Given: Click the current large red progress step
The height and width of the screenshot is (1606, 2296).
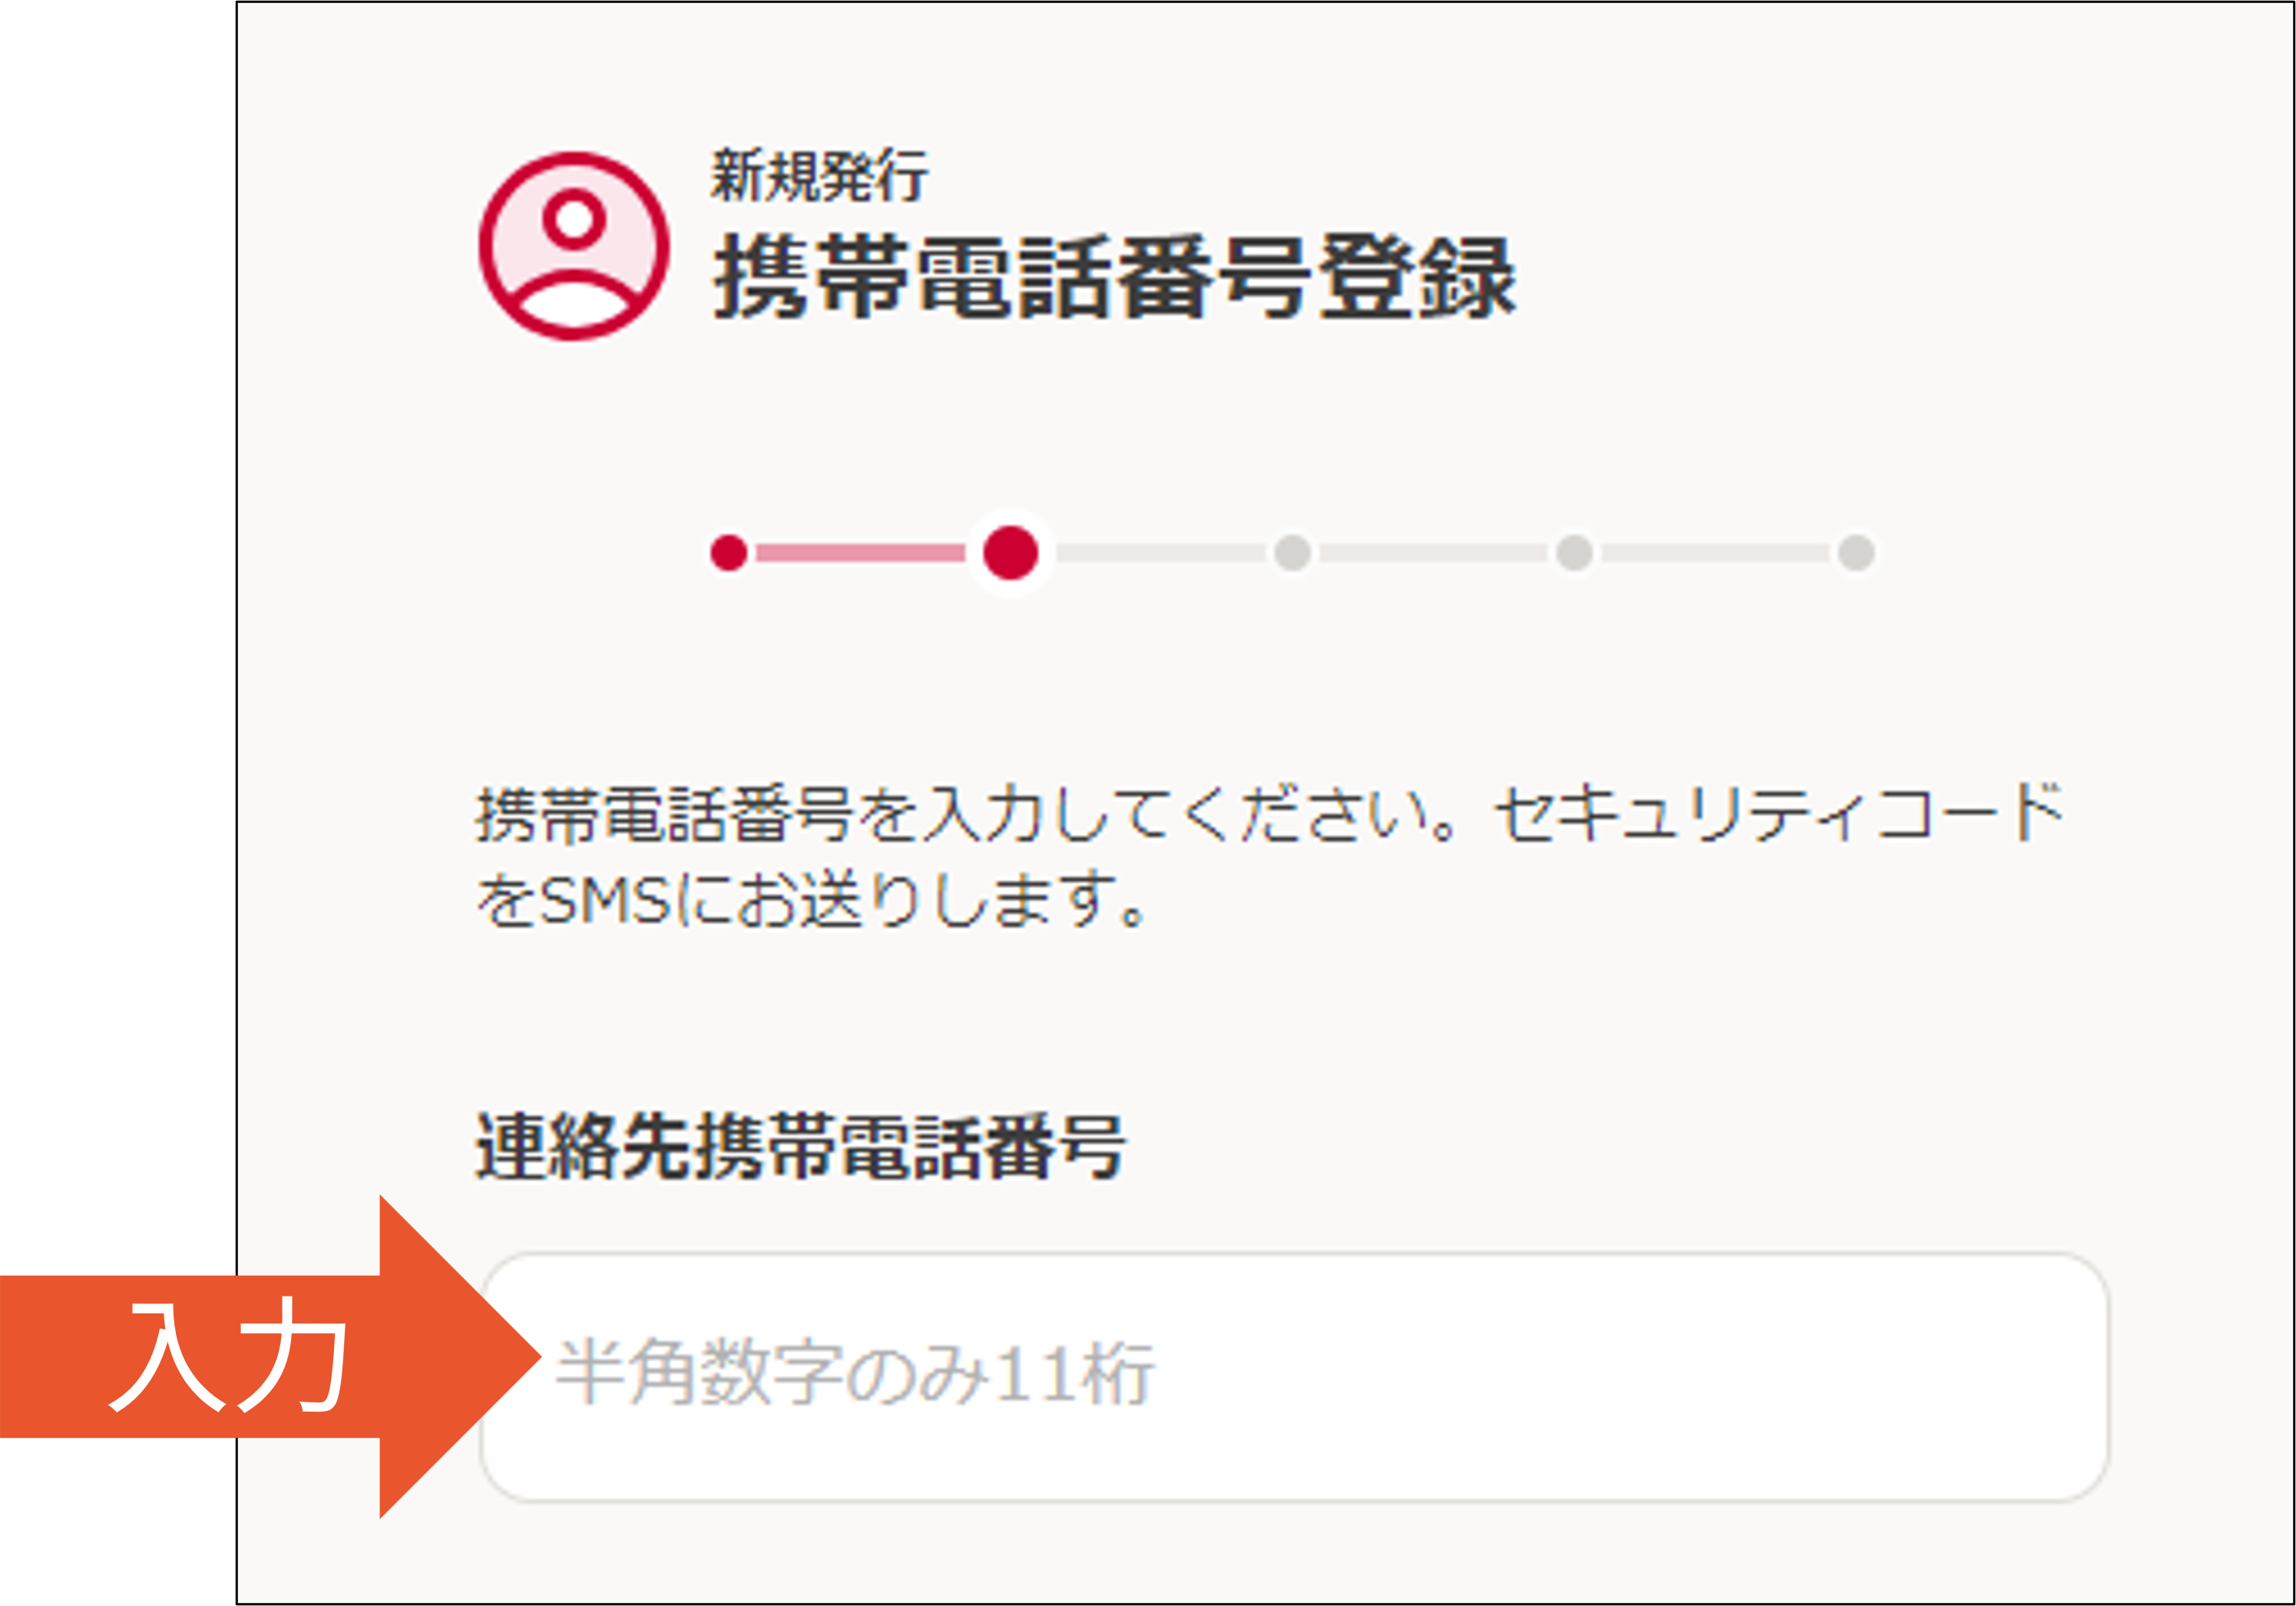Looking at the screenshot, I should click(1010, 552).
